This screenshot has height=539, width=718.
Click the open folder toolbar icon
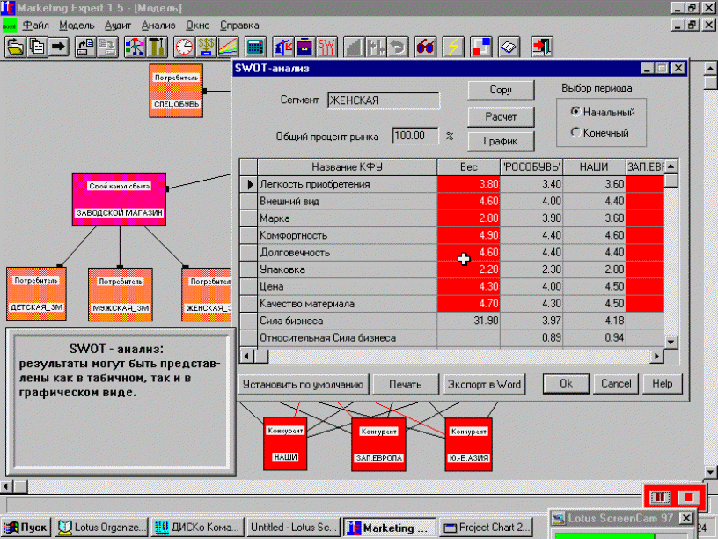[15, 47]
